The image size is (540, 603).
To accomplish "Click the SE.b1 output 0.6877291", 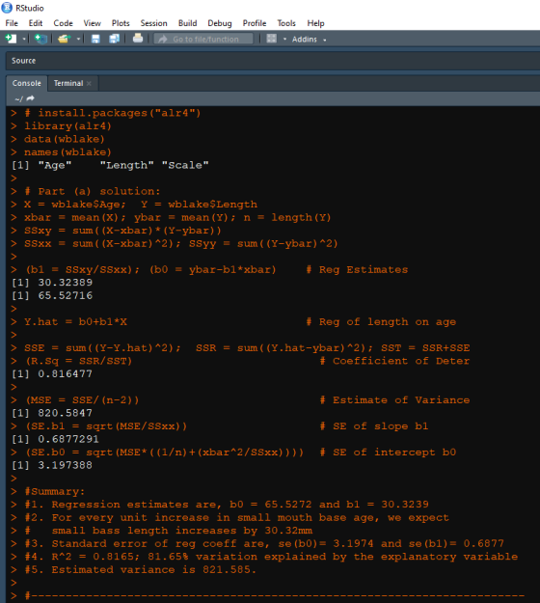I will (x=68, y=439).
